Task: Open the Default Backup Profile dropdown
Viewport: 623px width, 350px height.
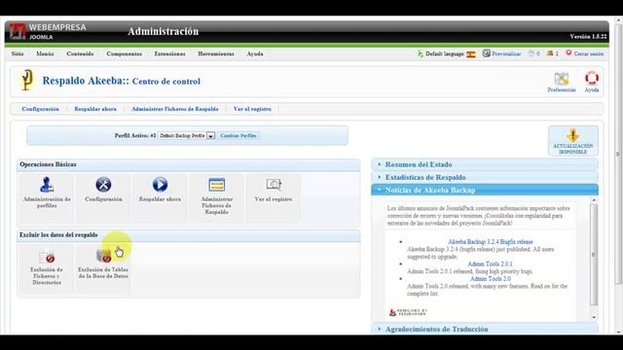Action: pyautogui.click(x=186, y=136)
